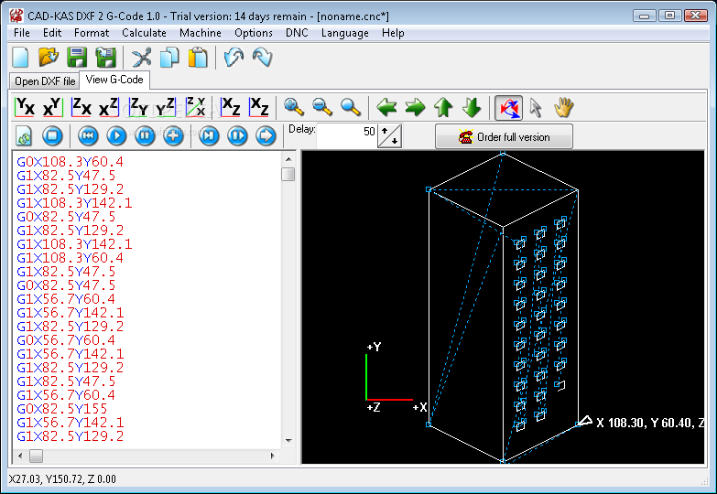Click the scissors cut icon

coord(141,58)
